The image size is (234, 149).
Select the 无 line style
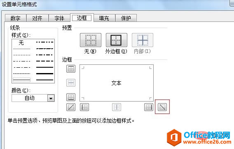[21, 43]
